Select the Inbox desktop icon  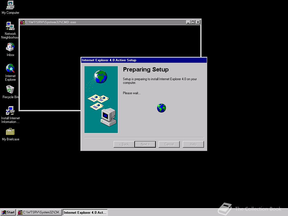pos(10,49)
